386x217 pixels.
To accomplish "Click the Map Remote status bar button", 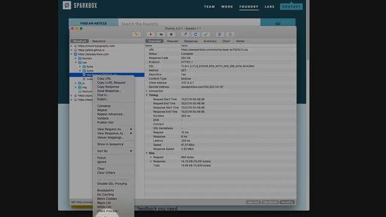I will click(x=270, y=202).
